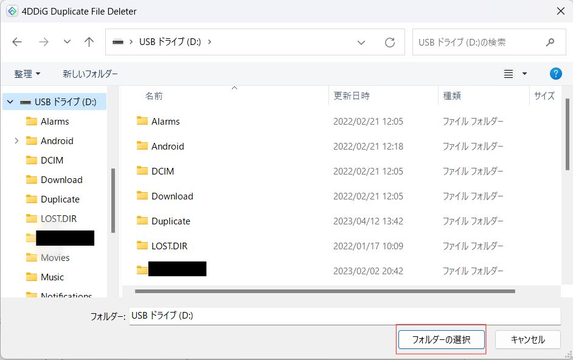Expand the address bar history dropdown
This screenshot has height=360, width=573.
click(x=361, y=42)
